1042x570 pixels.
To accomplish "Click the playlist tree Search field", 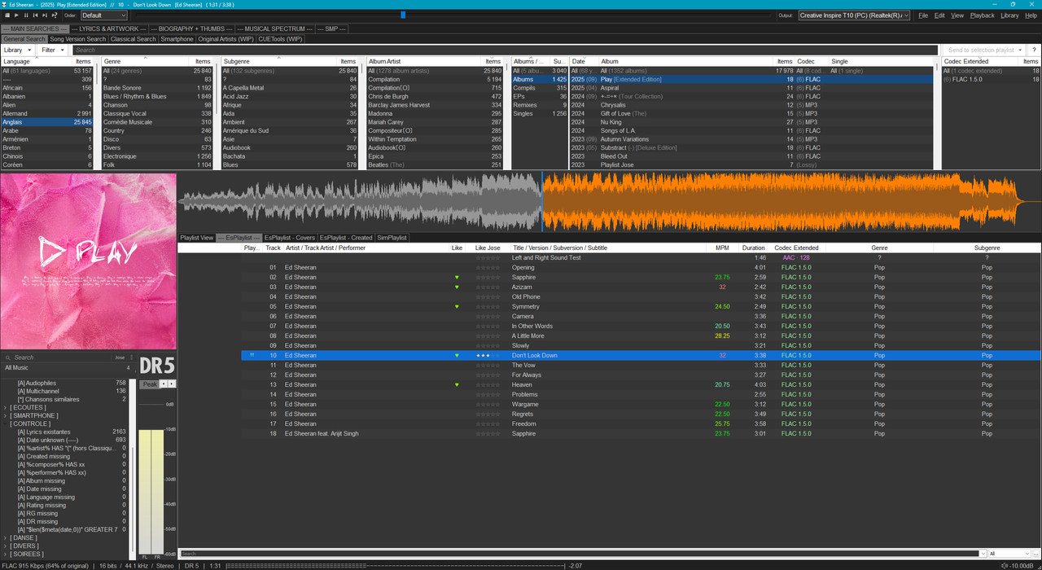I will 57,357.
